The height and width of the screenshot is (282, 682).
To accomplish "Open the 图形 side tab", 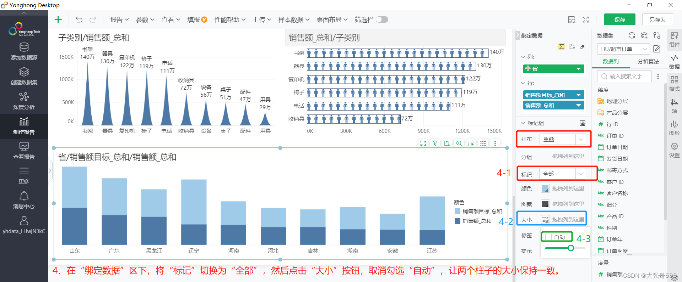I will point(674,128).
